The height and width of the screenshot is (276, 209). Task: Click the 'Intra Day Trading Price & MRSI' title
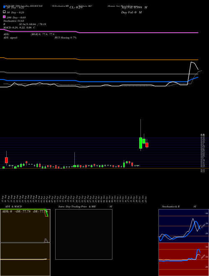[86, 207]
